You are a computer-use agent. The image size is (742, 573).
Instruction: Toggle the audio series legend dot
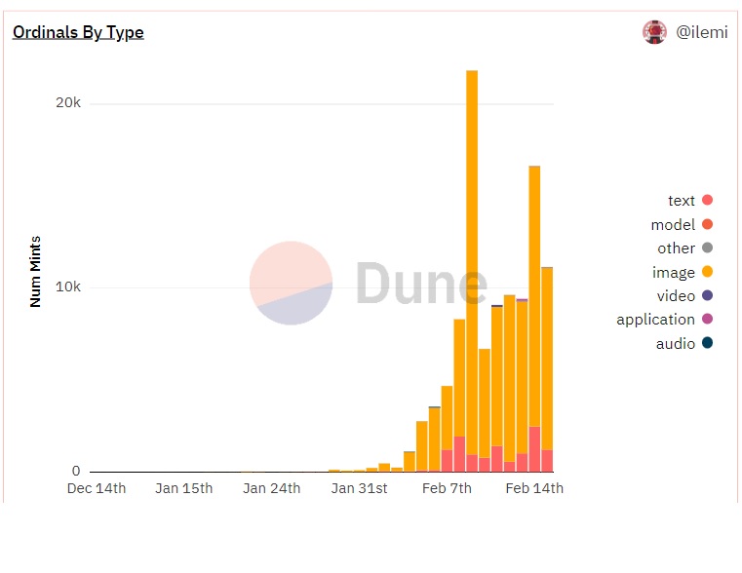[708, 343]
